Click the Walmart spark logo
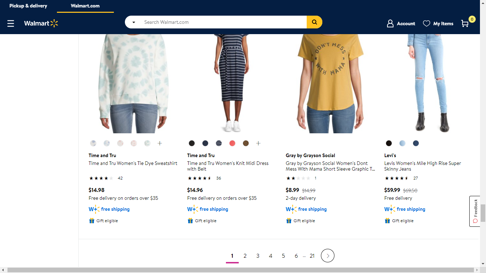 pos(41,23)
